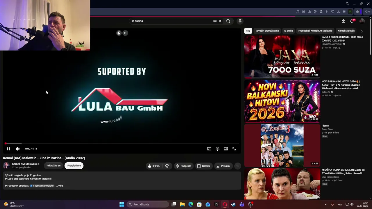Toggle the ad blocker shield icon

click(x=315, y=12)
